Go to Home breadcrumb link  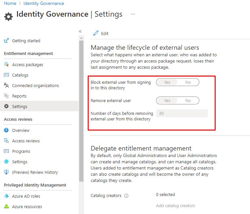[10, 4]
